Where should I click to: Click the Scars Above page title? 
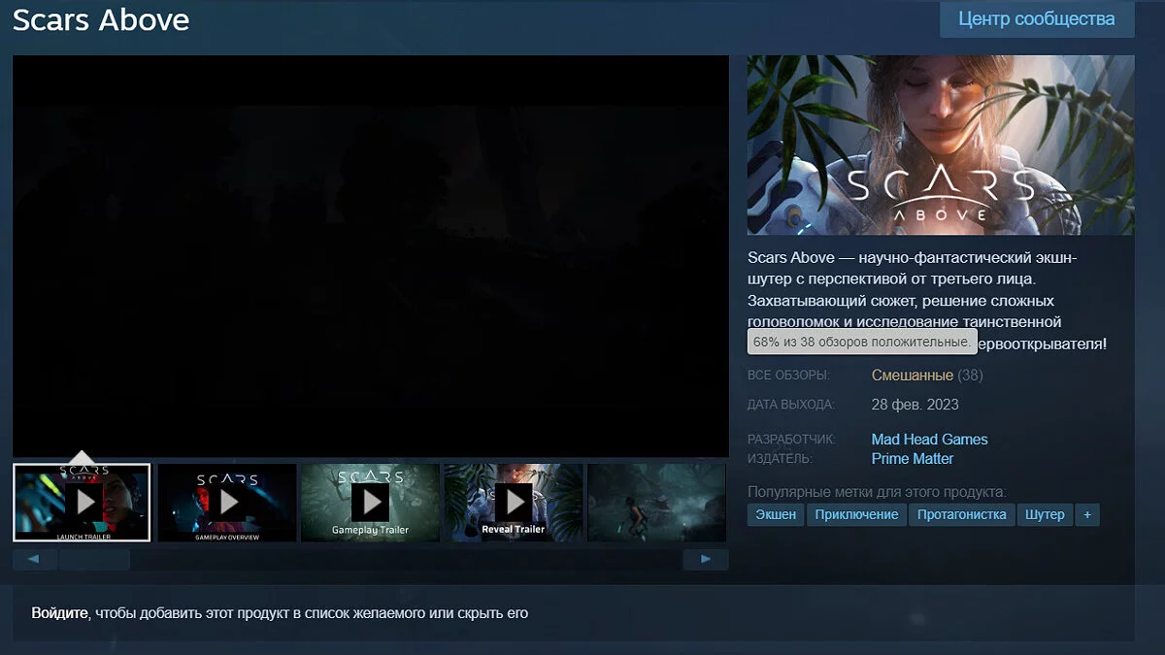(101, 19)
